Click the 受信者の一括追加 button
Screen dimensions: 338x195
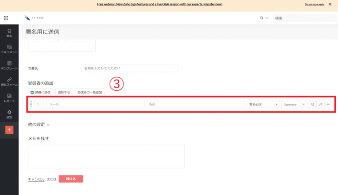(90, 92)
